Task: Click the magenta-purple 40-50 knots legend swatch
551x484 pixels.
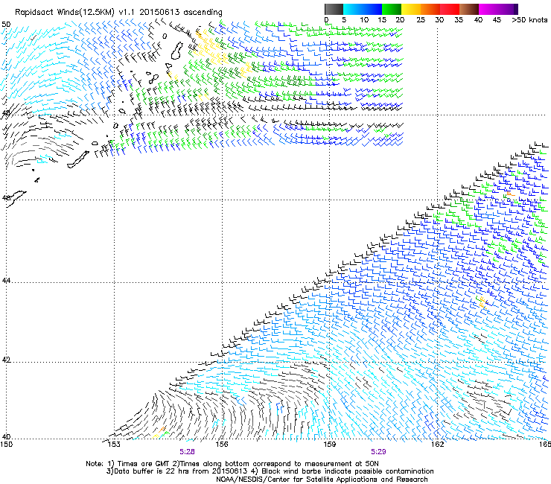Action: click(x=498, y=9)
